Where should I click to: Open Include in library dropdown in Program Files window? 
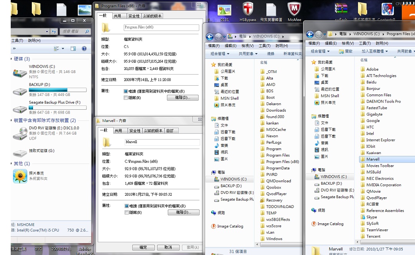tap(374, 51)
